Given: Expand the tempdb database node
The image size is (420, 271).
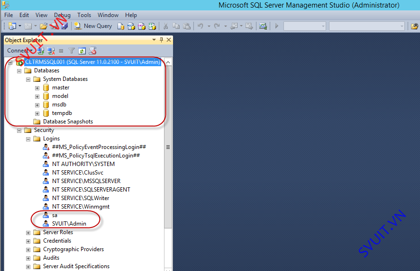Looking at the screenshot, I should pos(37,114).
